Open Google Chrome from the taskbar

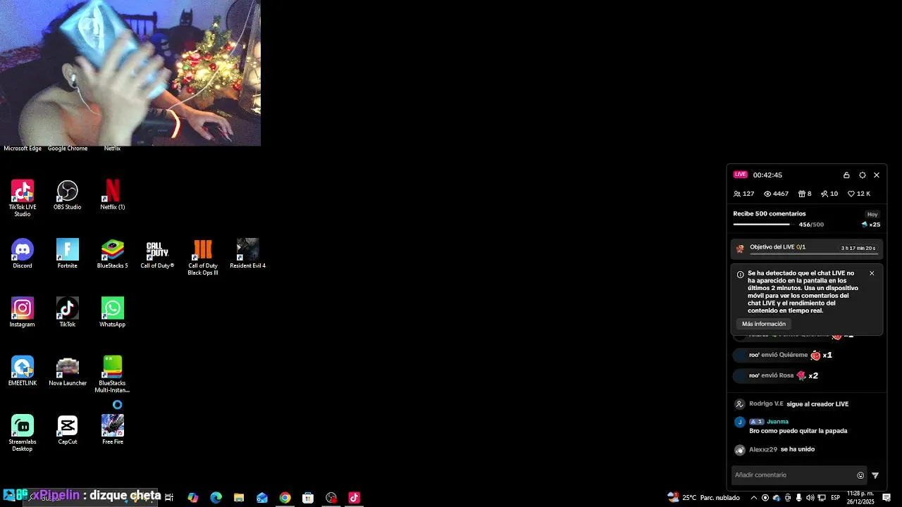tap(285, 498)
